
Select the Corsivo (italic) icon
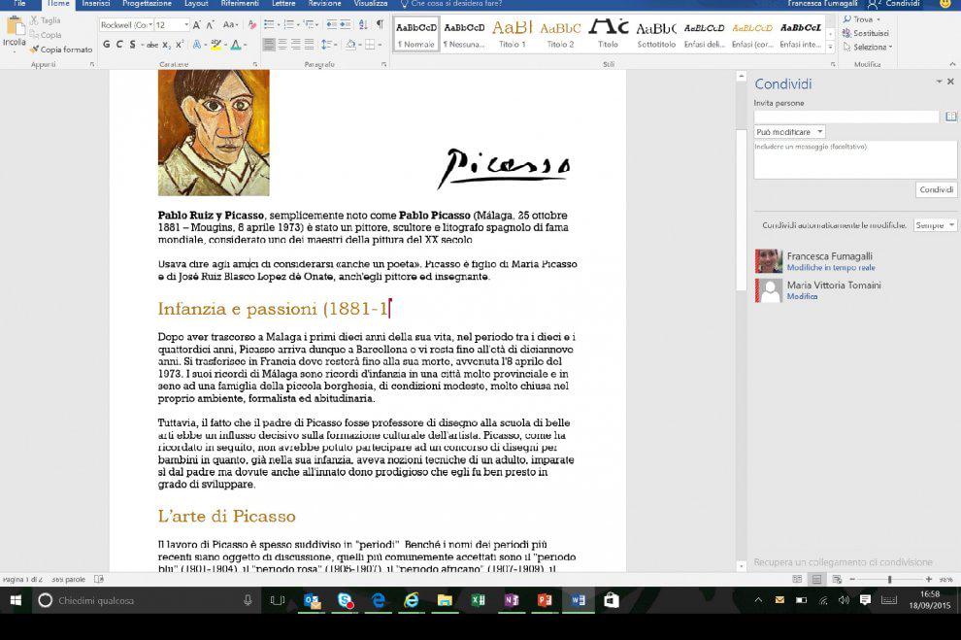click(119, 45)
